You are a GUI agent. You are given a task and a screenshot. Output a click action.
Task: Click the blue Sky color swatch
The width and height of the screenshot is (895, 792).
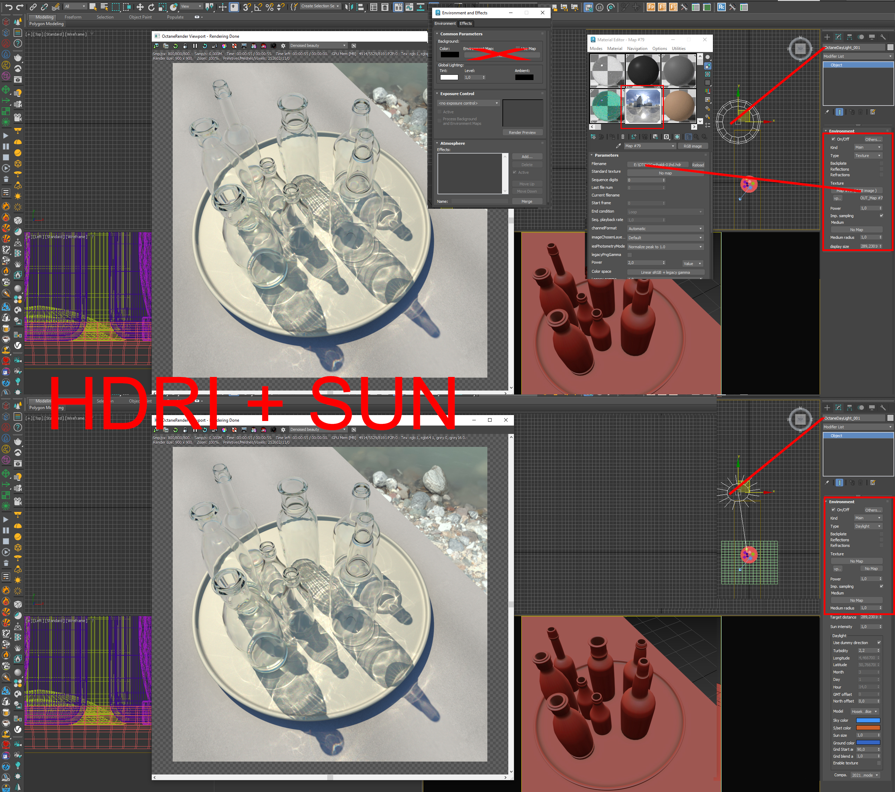pyautogui.click(x=867, y=720)
